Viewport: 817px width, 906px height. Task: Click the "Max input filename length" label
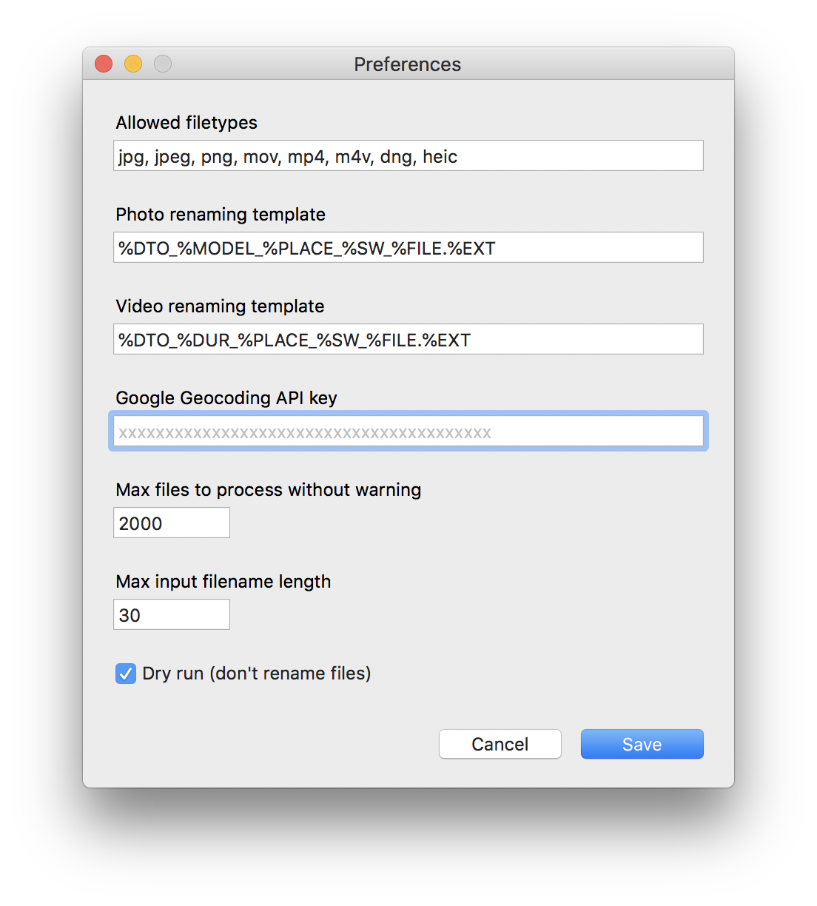pos(223,582)
